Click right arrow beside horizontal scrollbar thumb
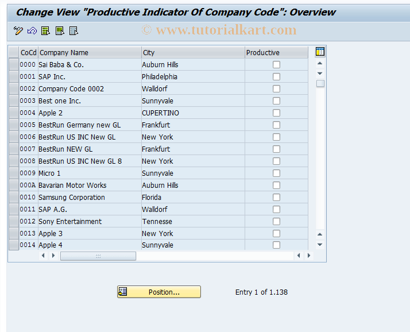Viewport: 410px width, 332px height. coord(53,256)
